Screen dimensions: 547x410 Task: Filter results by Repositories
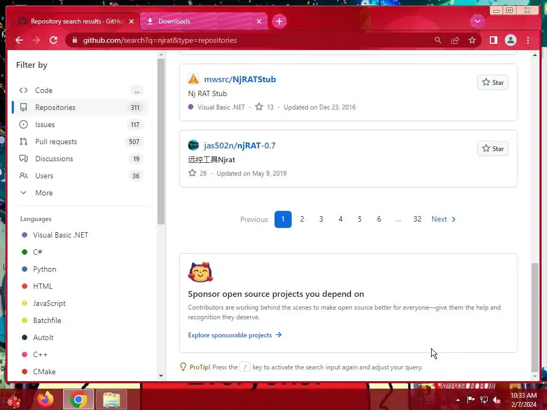click(81, 107)
